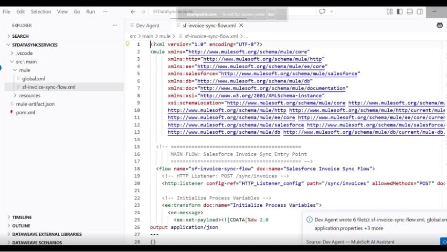447x252 pixels.
Task: Click the file icon next to global.xml
Action: 18,79
